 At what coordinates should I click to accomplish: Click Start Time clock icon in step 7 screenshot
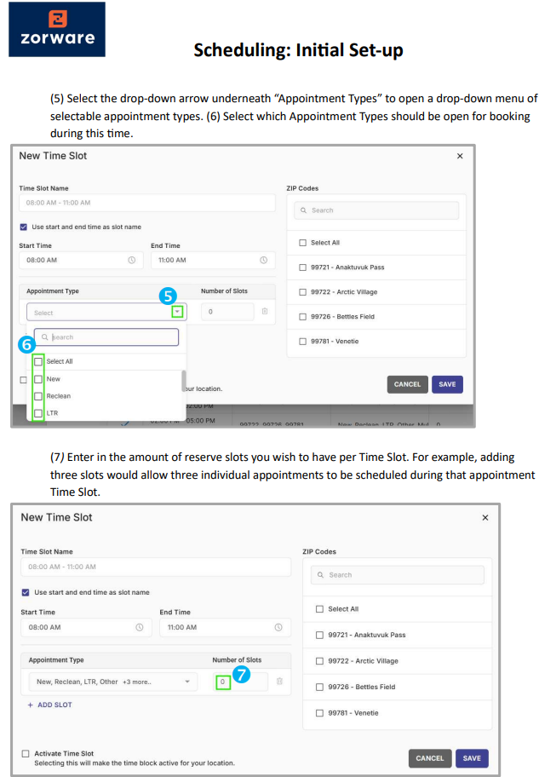(x=140, y=627)
